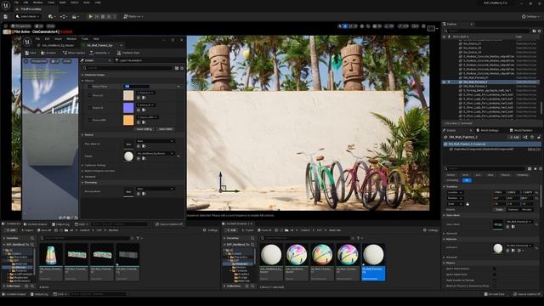Expand the Lightmass Settings section

(x=82, y=165)
